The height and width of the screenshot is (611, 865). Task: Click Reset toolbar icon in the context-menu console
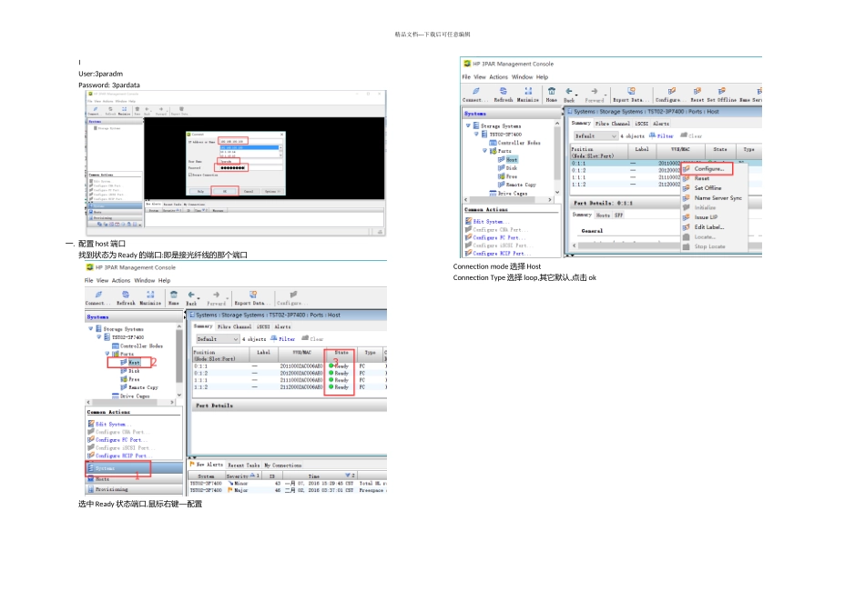pos(697,92)
